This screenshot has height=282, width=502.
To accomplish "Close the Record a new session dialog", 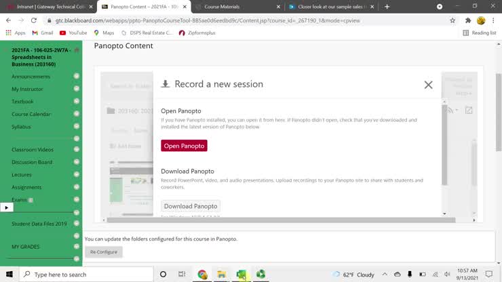I will point(428,85).
